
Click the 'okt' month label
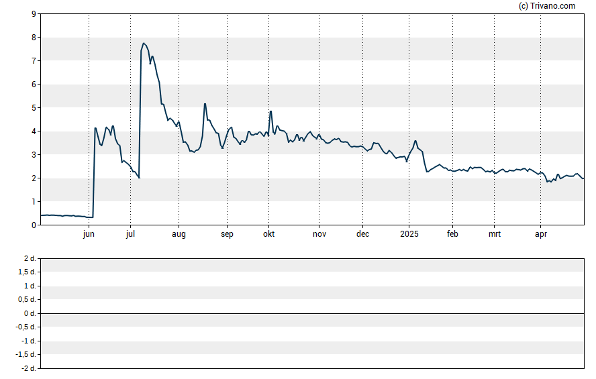pyautogui.click(x=268, y=234)
